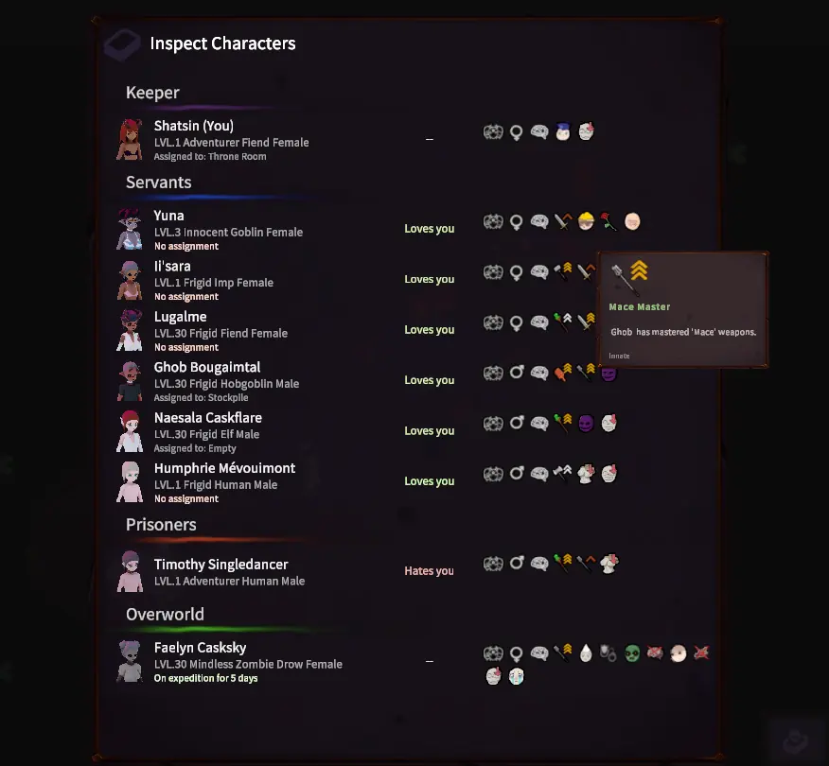Click Ii'sara's hammer skill trait icon
Image resolution: width=829 pixels, height=766 pixels.
coord(562,271)
